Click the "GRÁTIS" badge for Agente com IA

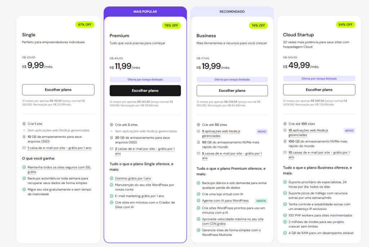click(261, 201)
